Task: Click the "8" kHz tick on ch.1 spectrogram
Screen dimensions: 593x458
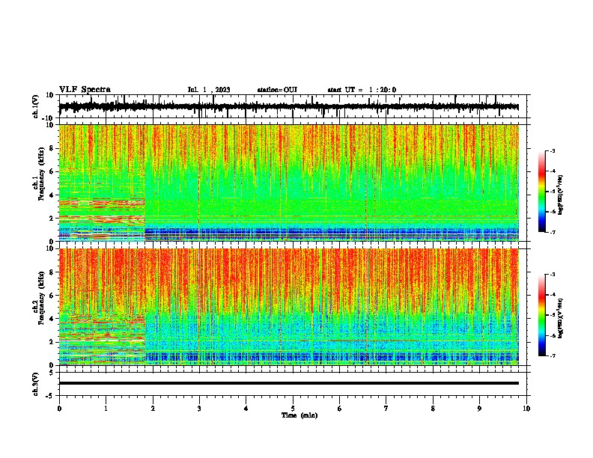Action: [52, 148]
